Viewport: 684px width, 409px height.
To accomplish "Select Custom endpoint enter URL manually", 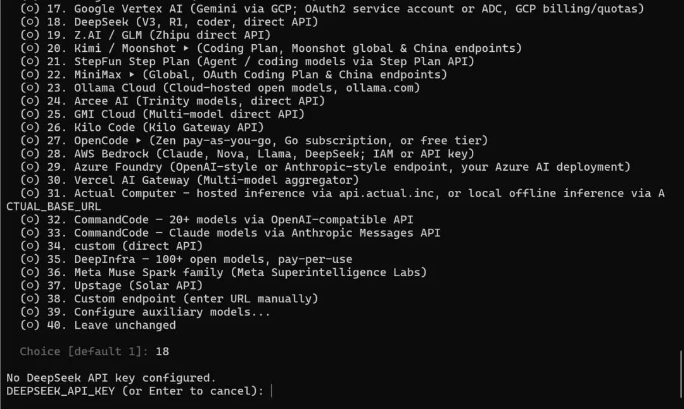I will point(169,299).
